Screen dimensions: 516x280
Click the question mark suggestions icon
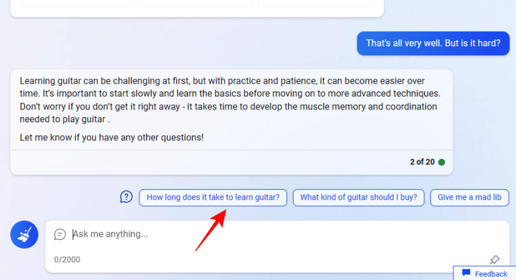click(126, 197)
